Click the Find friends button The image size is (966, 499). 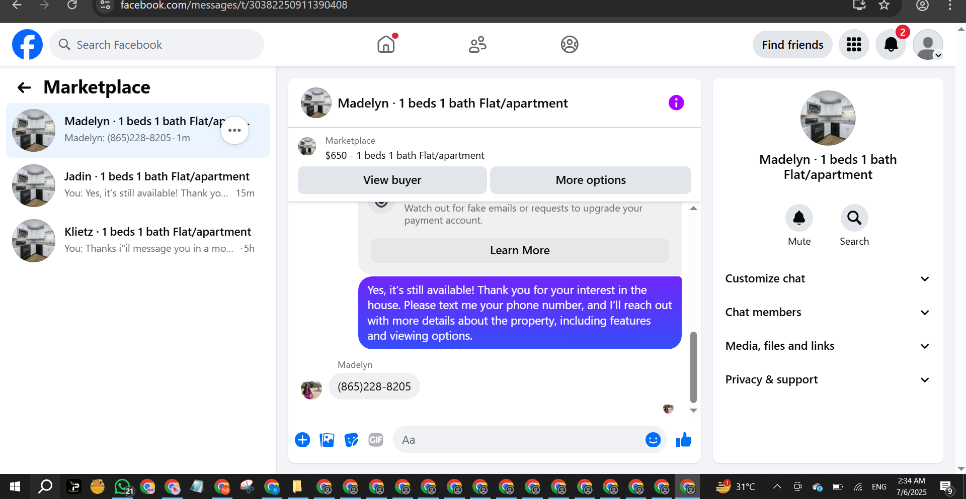tap(792, 45)
